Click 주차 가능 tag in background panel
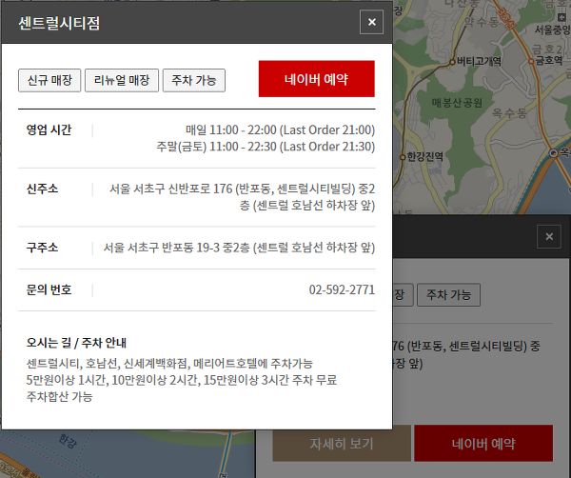Viewport: 571px width, 478px height. [x=448, y=295]
